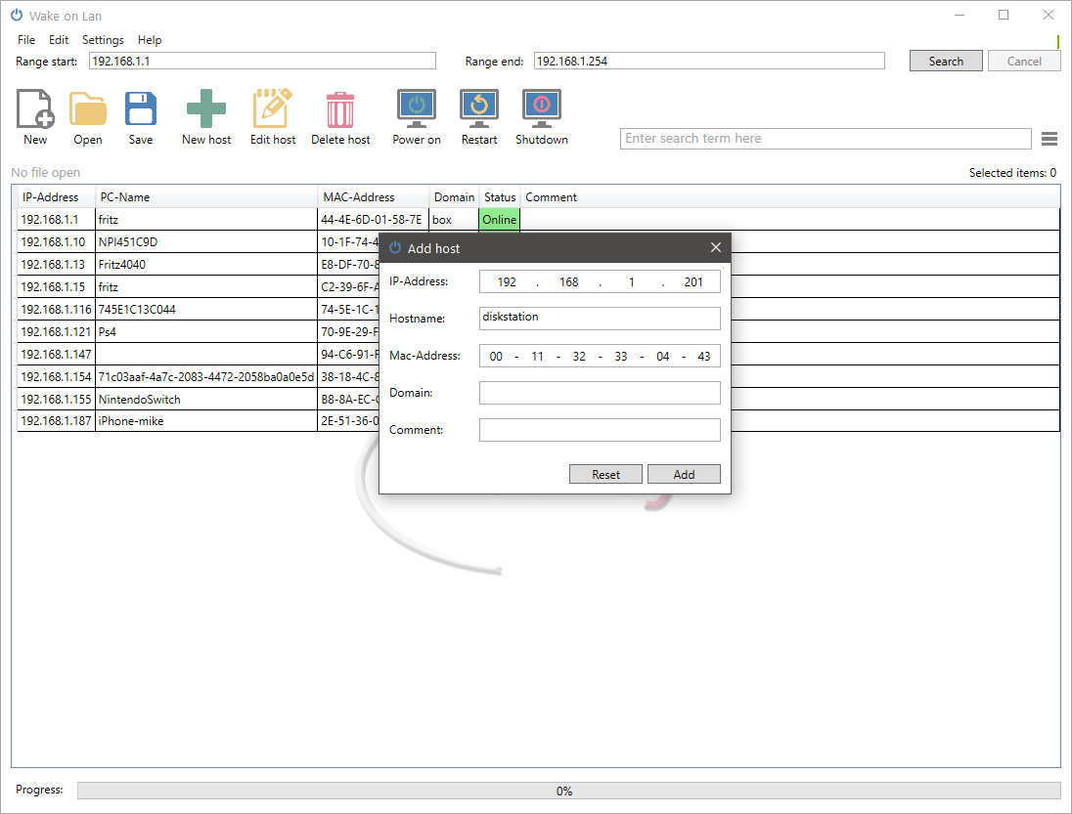Screen dimensions: 1072x814
Task: Sort by the MAC-Address column header
Action: [x=374, y=196]
